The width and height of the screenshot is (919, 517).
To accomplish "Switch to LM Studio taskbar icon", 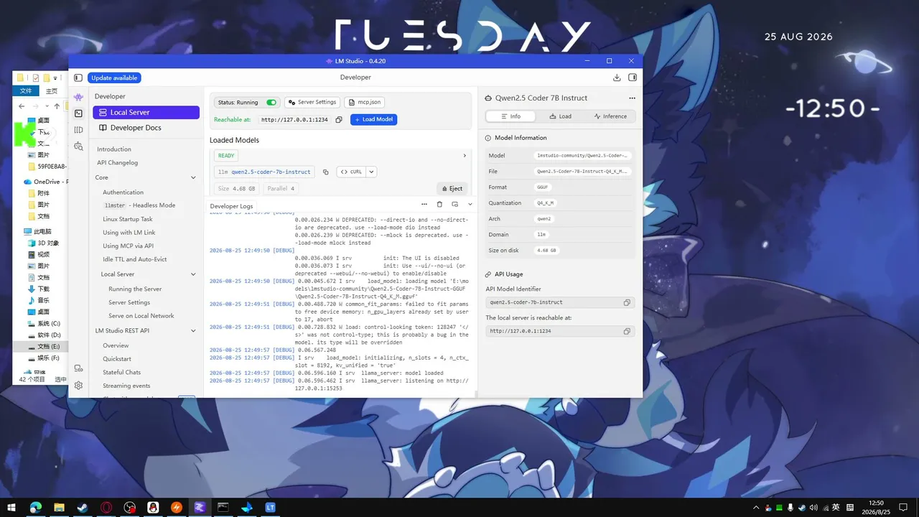I will pyautogui.click(x=200, y=508).
